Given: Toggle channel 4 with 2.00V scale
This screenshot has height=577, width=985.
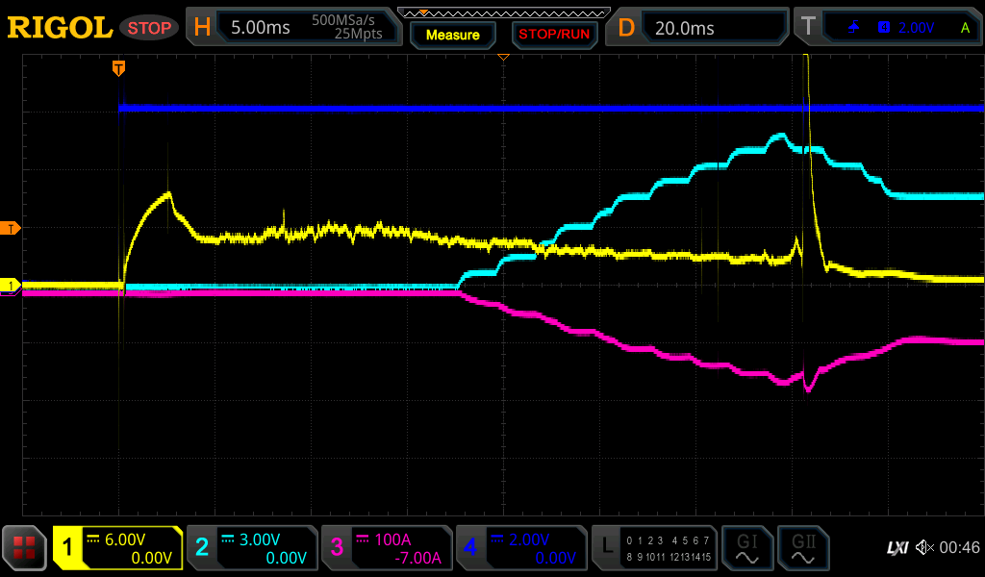Looking at the screenshot, I should click(x=521, y=548).
